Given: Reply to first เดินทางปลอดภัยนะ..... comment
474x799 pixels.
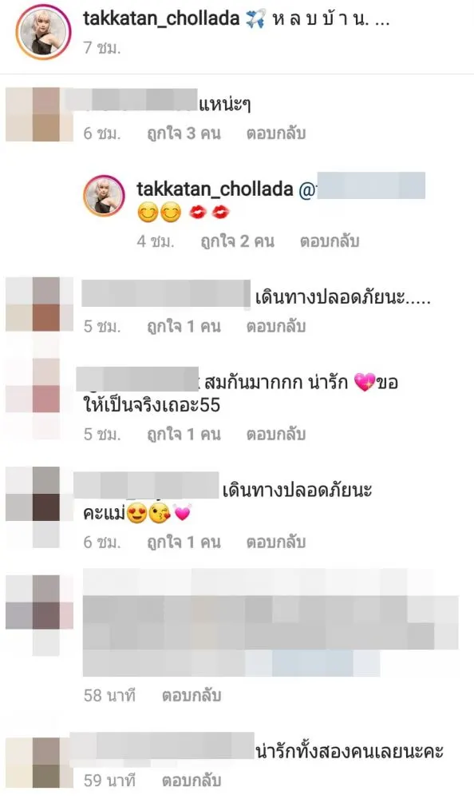Looking at the screenshot, I should tap(276, 326).
